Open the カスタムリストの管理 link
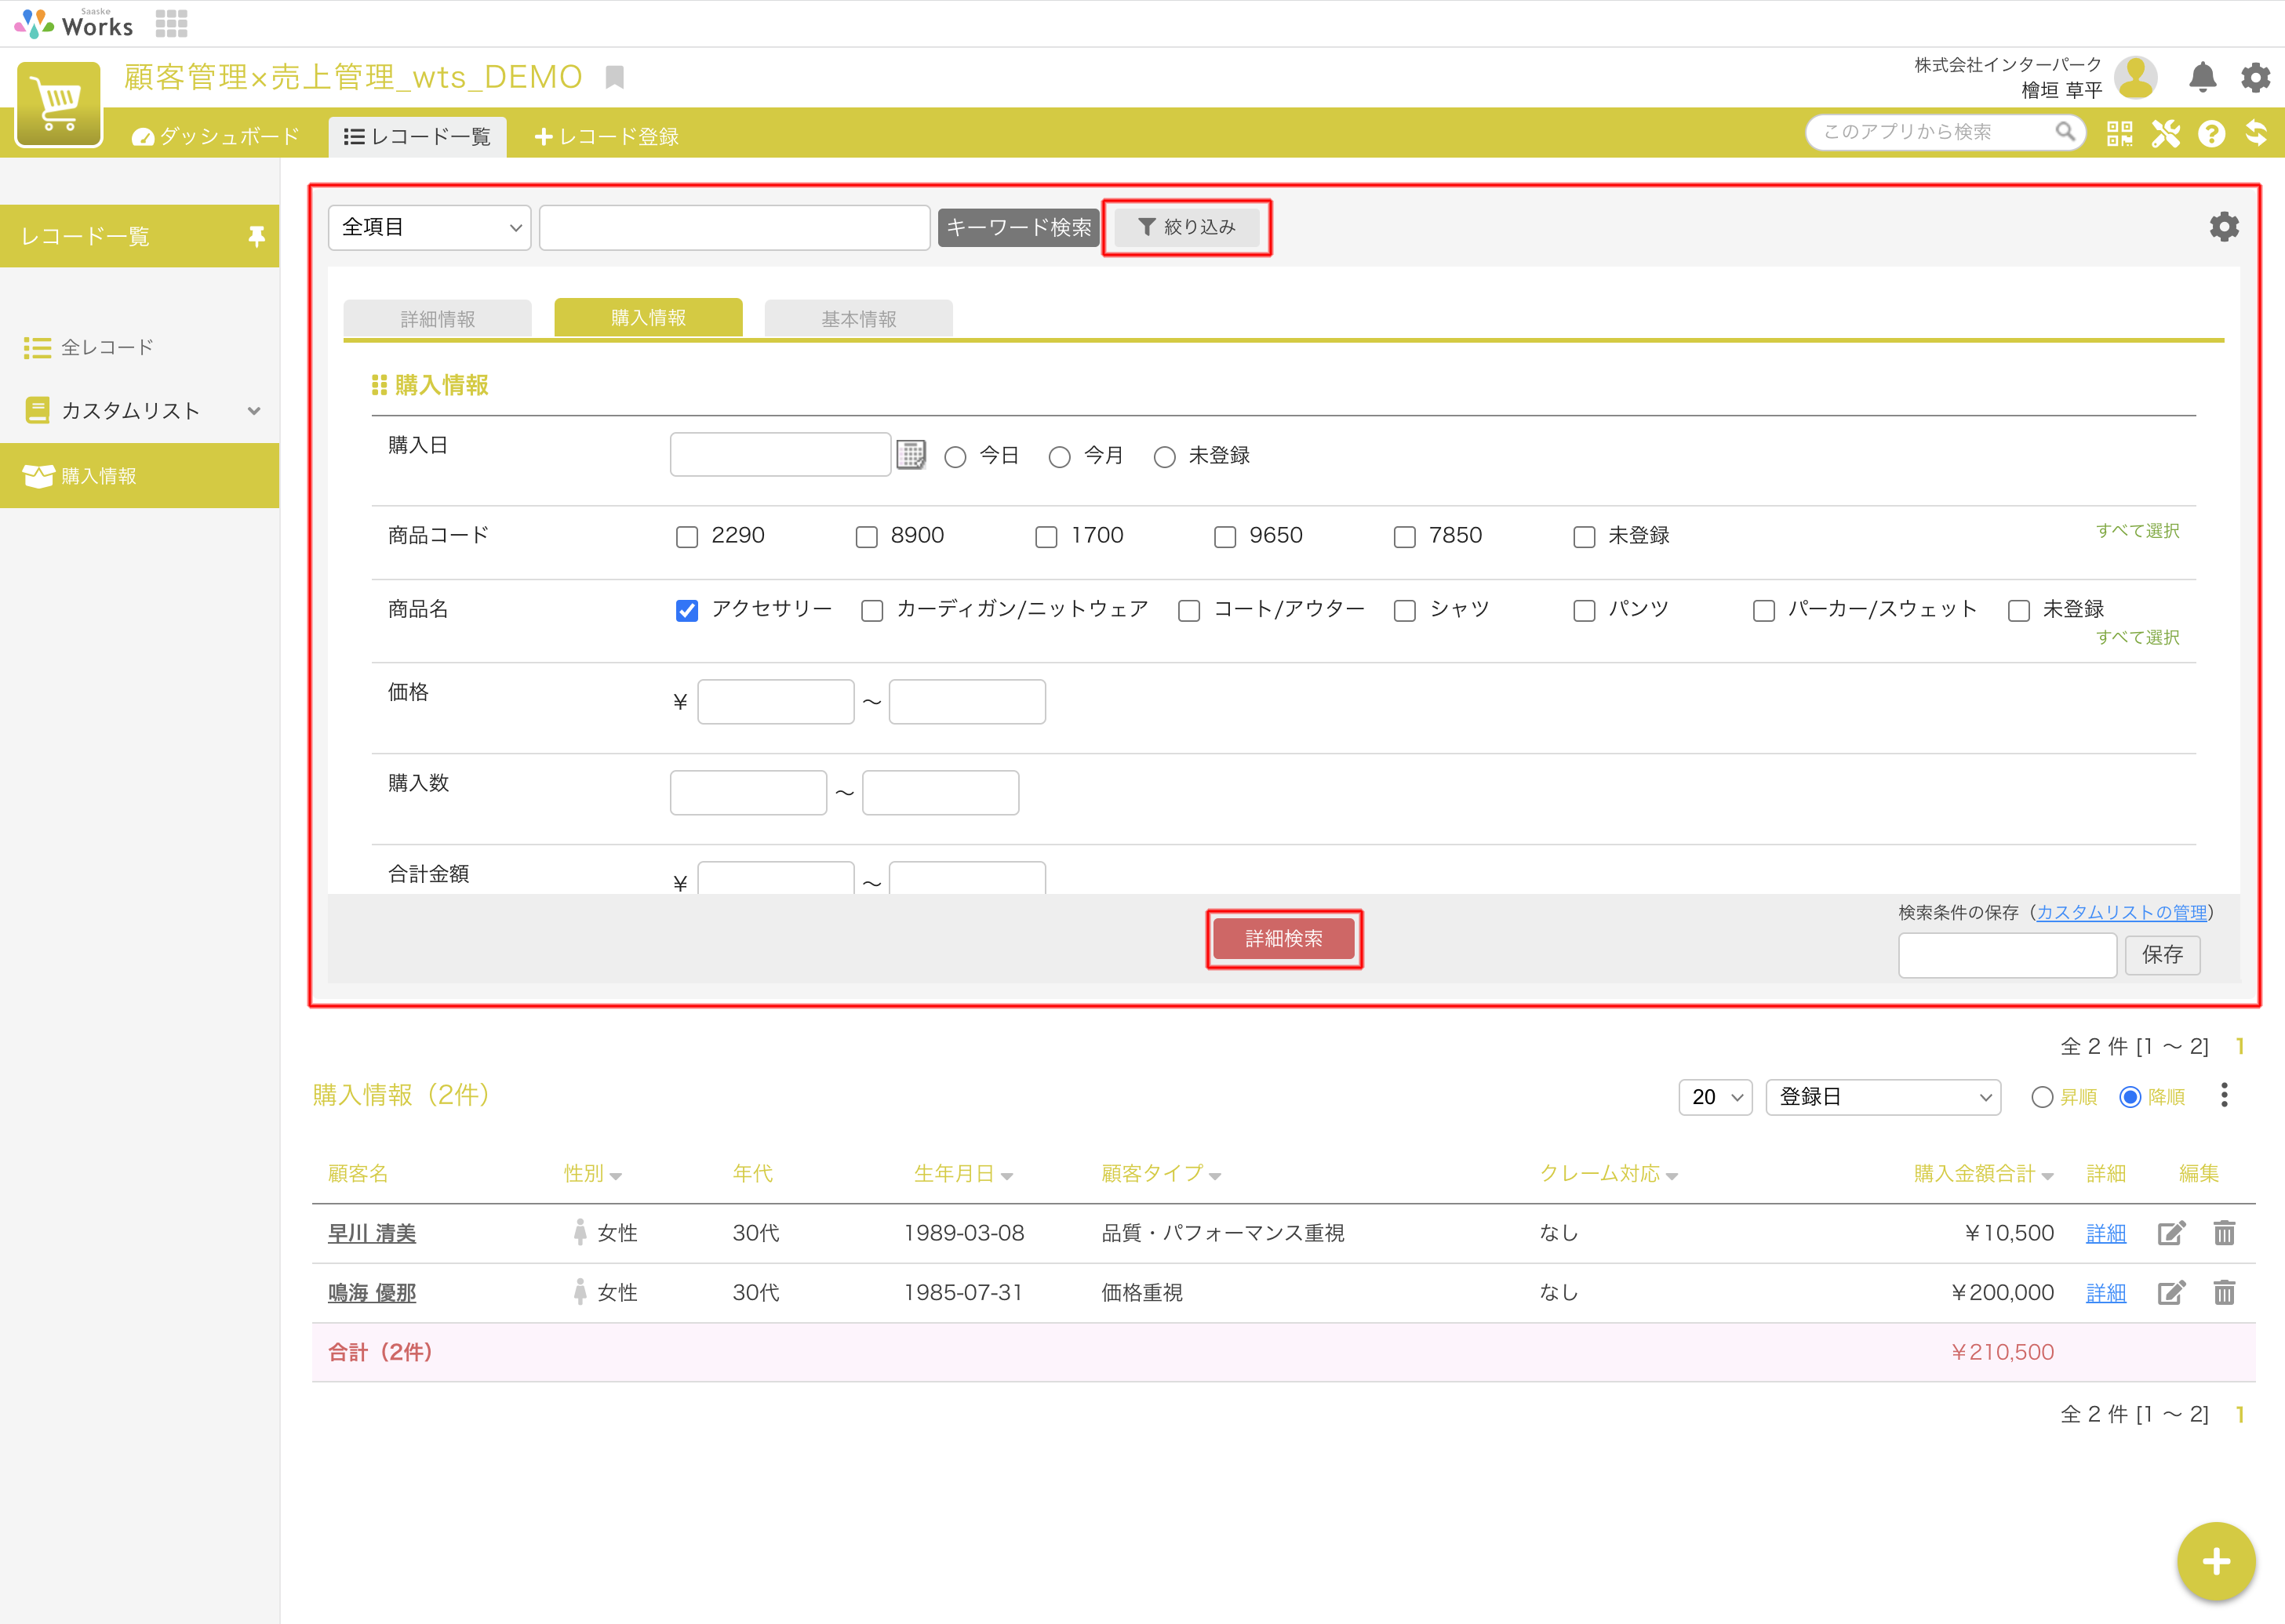This screenshot has height=1624, width=2285. click(2121, 912)
